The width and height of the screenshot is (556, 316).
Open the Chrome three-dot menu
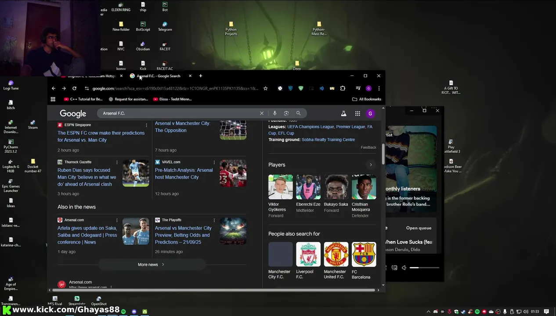(x=379, y=88)
